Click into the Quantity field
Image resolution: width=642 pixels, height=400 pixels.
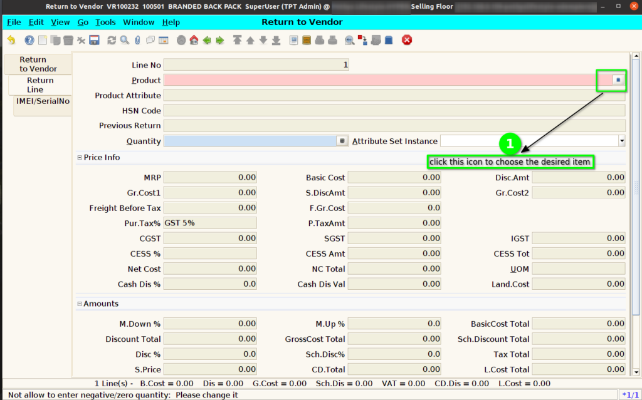tap(250, 141)
